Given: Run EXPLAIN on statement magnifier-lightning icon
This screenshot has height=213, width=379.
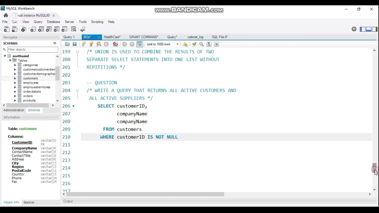Looking at the screenshot, I should tap(99, 44).
